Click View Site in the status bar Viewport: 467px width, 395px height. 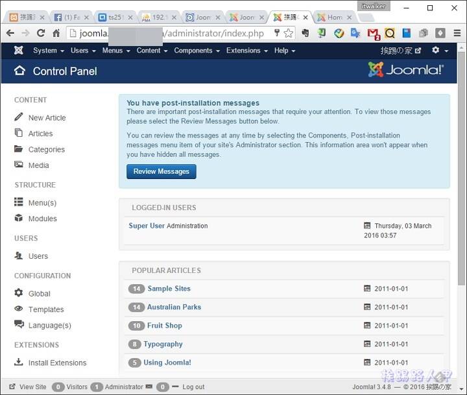[x=33, y=387]
